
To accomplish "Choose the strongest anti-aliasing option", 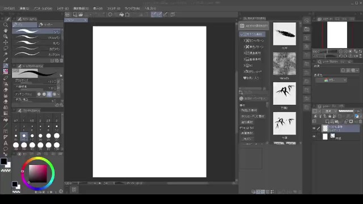I will point(54,94).
